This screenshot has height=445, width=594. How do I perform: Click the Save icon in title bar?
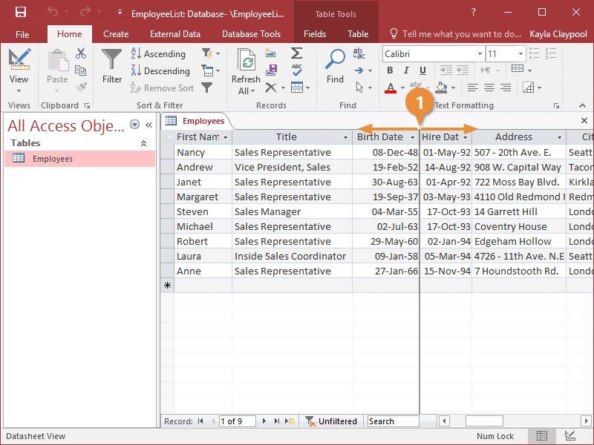click(x=21, y=12)
